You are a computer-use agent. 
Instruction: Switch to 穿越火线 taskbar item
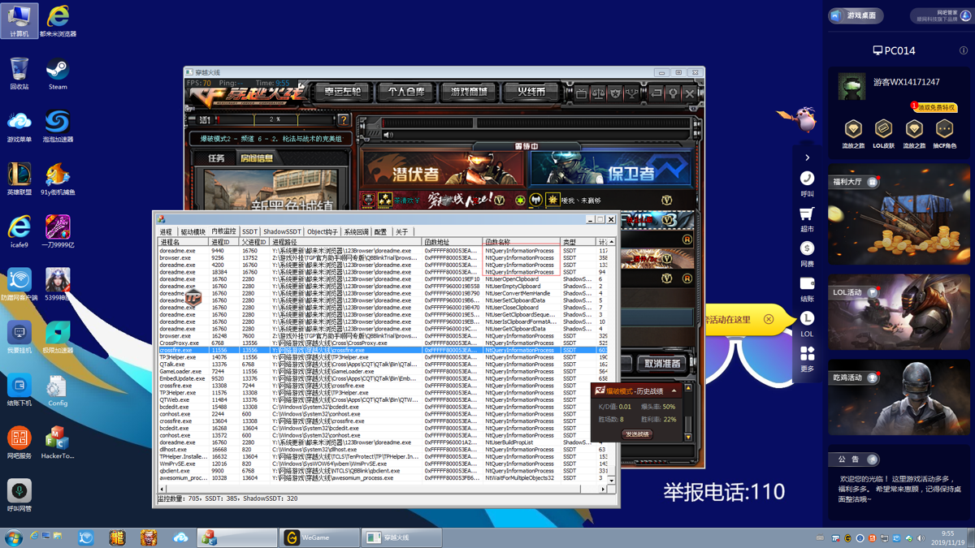401,537
